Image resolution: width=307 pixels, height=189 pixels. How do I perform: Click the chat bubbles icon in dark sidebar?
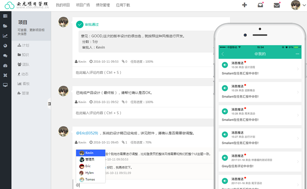click(x=5, y=55)
